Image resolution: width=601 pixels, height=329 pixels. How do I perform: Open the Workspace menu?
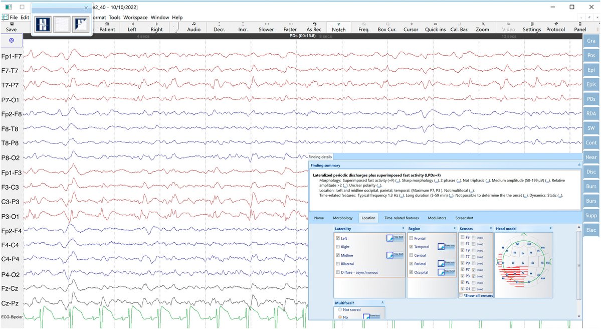tap(135, 17)
